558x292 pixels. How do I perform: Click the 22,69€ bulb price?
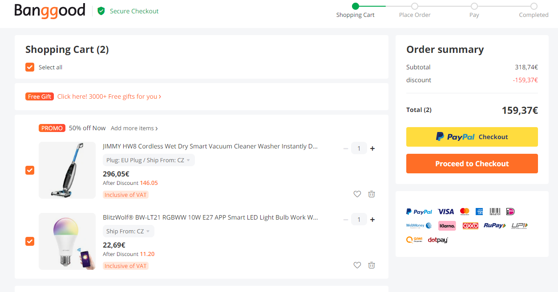[x=114, y=245]
